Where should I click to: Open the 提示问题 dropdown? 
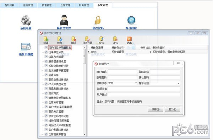(x=178, y=83)
